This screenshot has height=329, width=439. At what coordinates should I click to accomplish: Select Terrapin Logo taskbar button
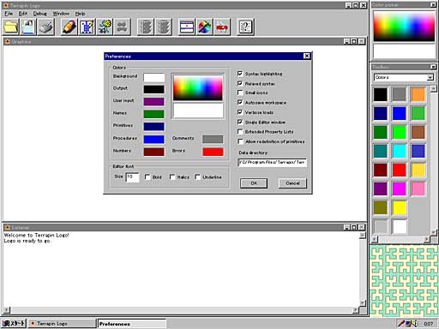pyautogui.click(x=62, y=323)
